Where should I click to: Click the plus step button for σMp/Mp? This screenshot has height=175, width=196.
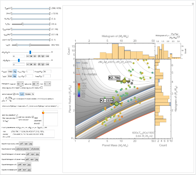click(35, 56)
